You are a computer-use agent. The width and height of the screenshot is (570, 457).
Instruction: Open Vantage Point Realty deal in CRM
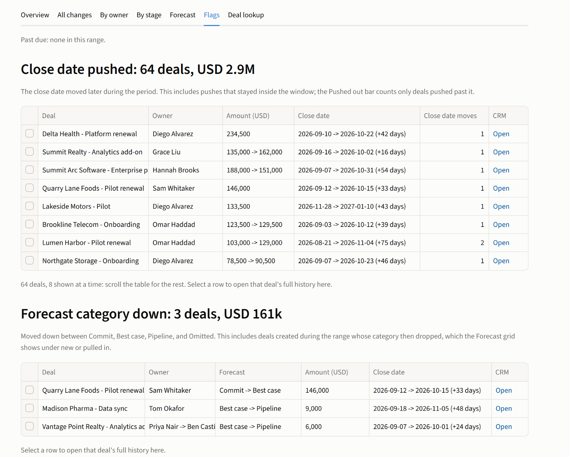click(x=504, y=427)
